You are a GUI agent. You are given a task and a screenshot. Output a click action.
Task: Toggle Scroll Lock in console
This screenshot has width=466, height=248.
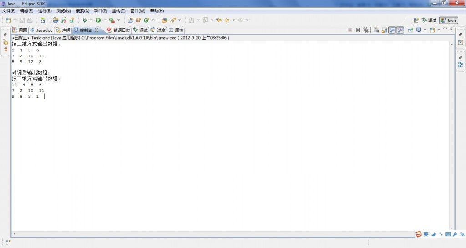[x=384, y=30]
